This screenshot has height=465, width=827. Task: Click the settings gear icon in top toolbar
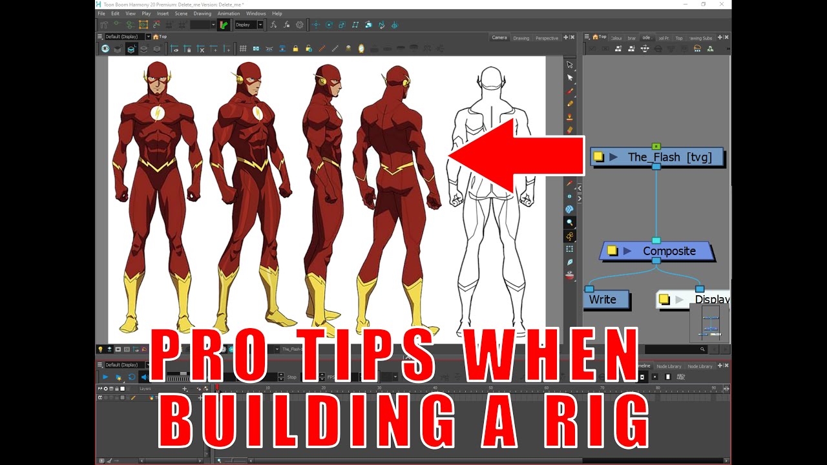300,25
